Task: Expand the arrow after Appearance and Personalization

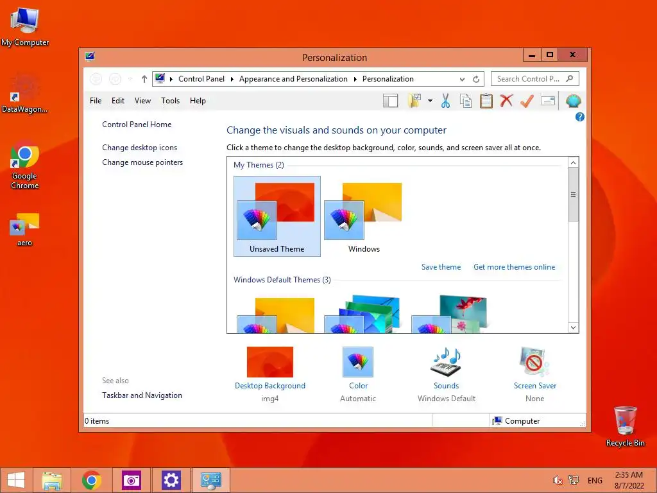Action: pos(355,79)
